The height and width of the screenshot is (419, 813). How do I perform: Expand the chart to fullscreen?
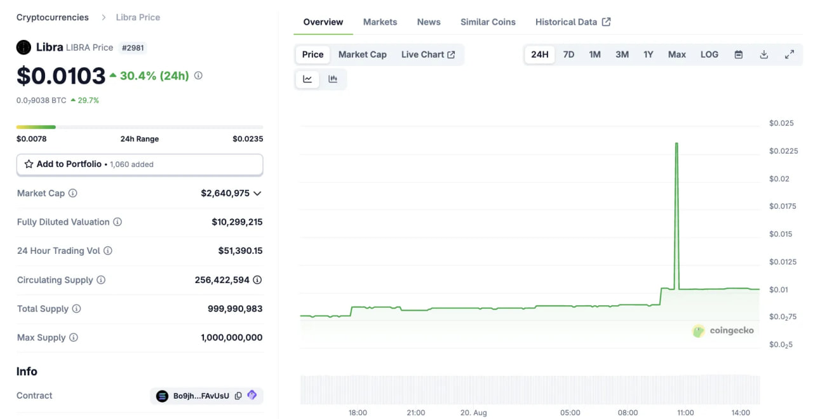tap(789, 54)
